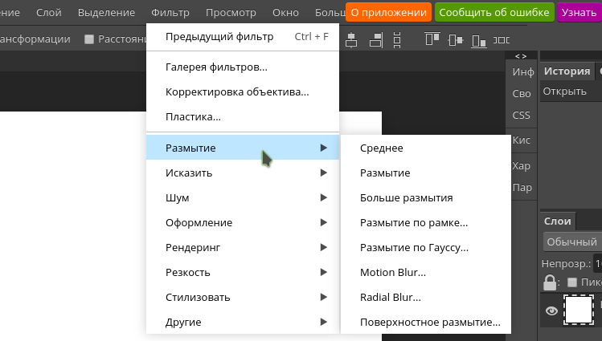Hide the layer using its eye icon
Screen dimensions: 602x341
click(551, 311)
